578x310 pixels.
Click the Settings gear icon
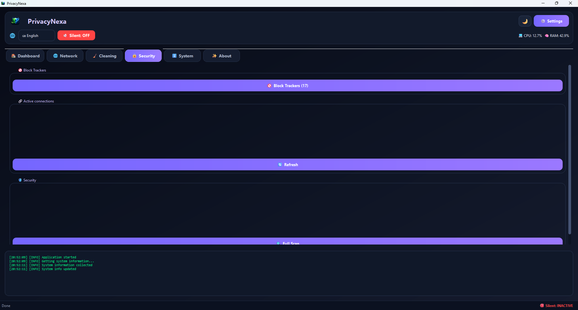543,21
